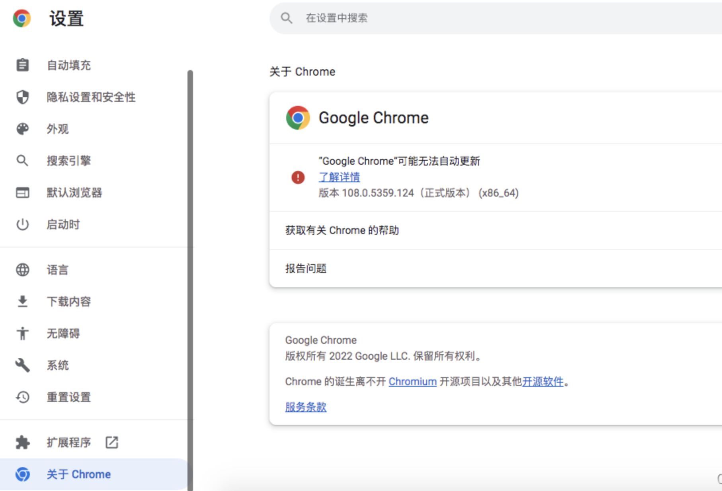
Task: Open 获取有关 Chrome 的帮助 row
Action: 496,230
